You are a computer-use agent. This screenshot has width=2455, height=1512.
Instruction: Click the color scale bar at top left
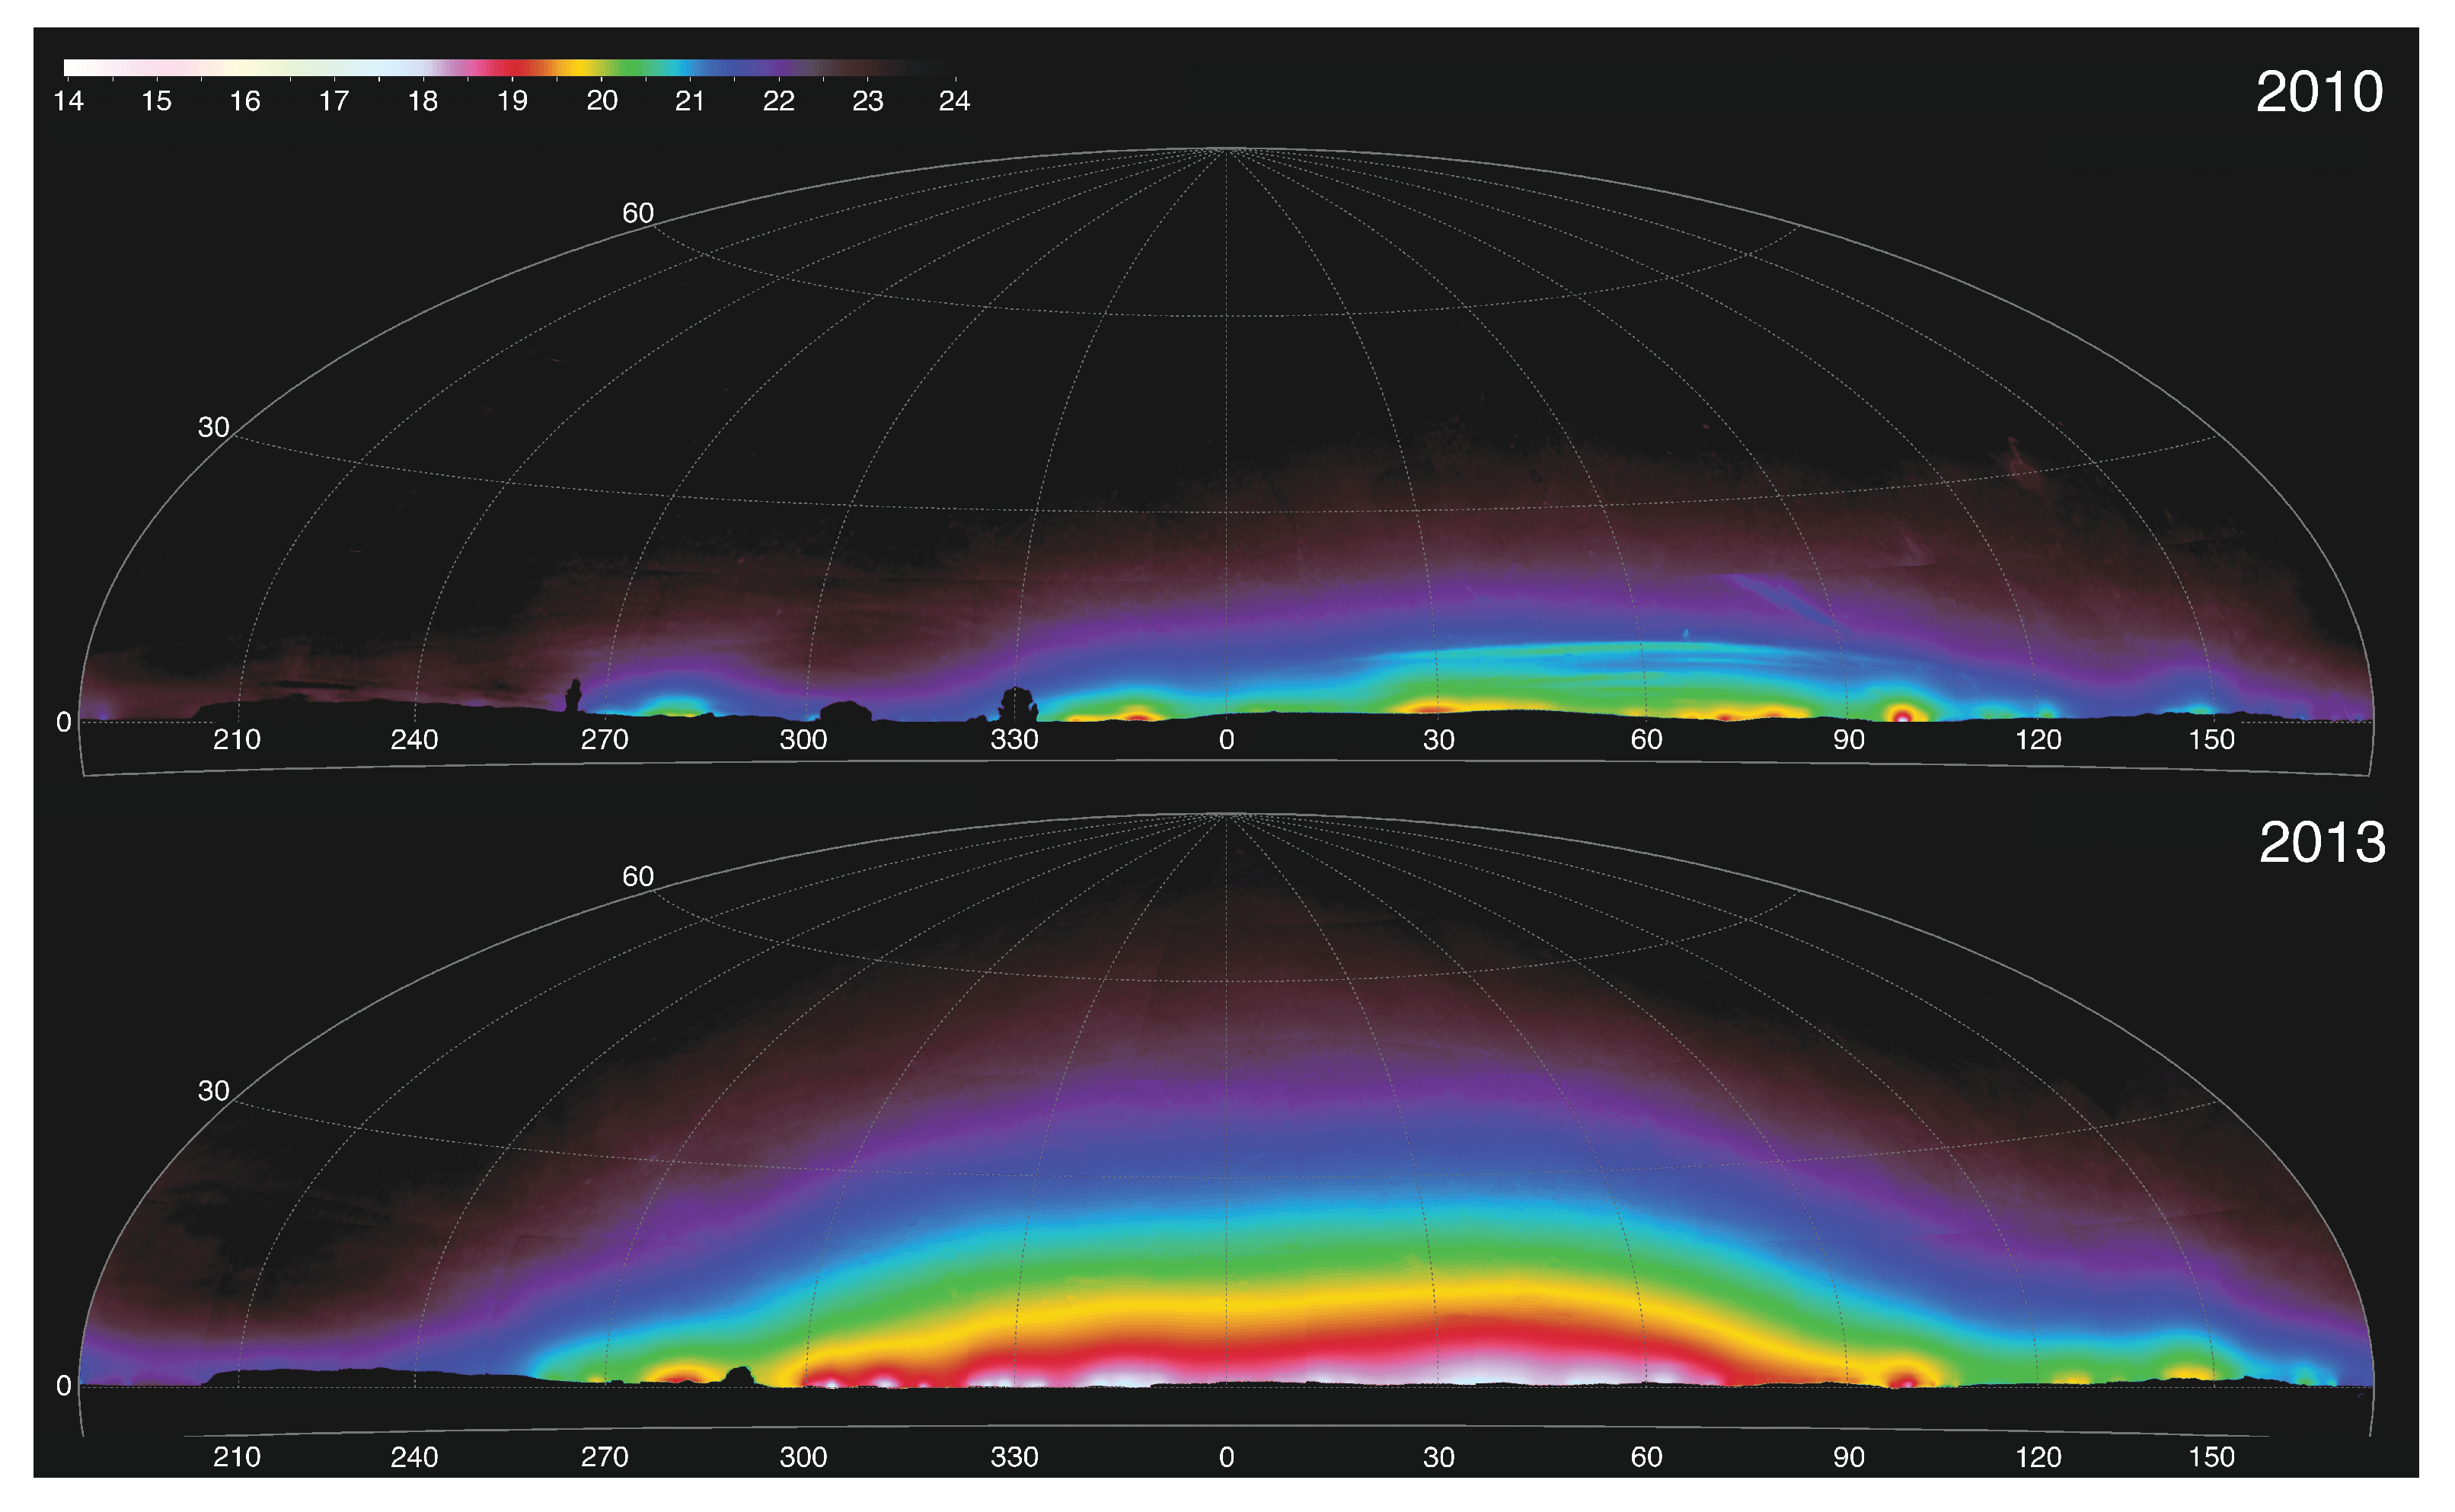(x=509, y=68)
